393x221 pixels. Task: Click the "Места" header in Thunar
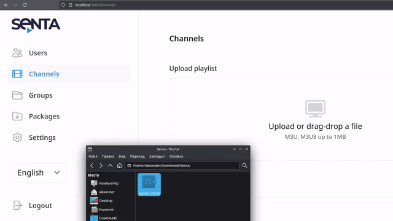(x=93, y=175)
